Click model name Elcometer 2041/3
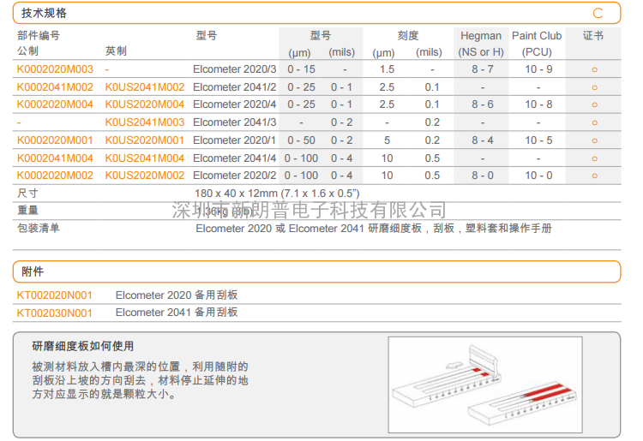The height and width of the screenshot is (441, 643). pyautogui.click(x=235, y=122)
